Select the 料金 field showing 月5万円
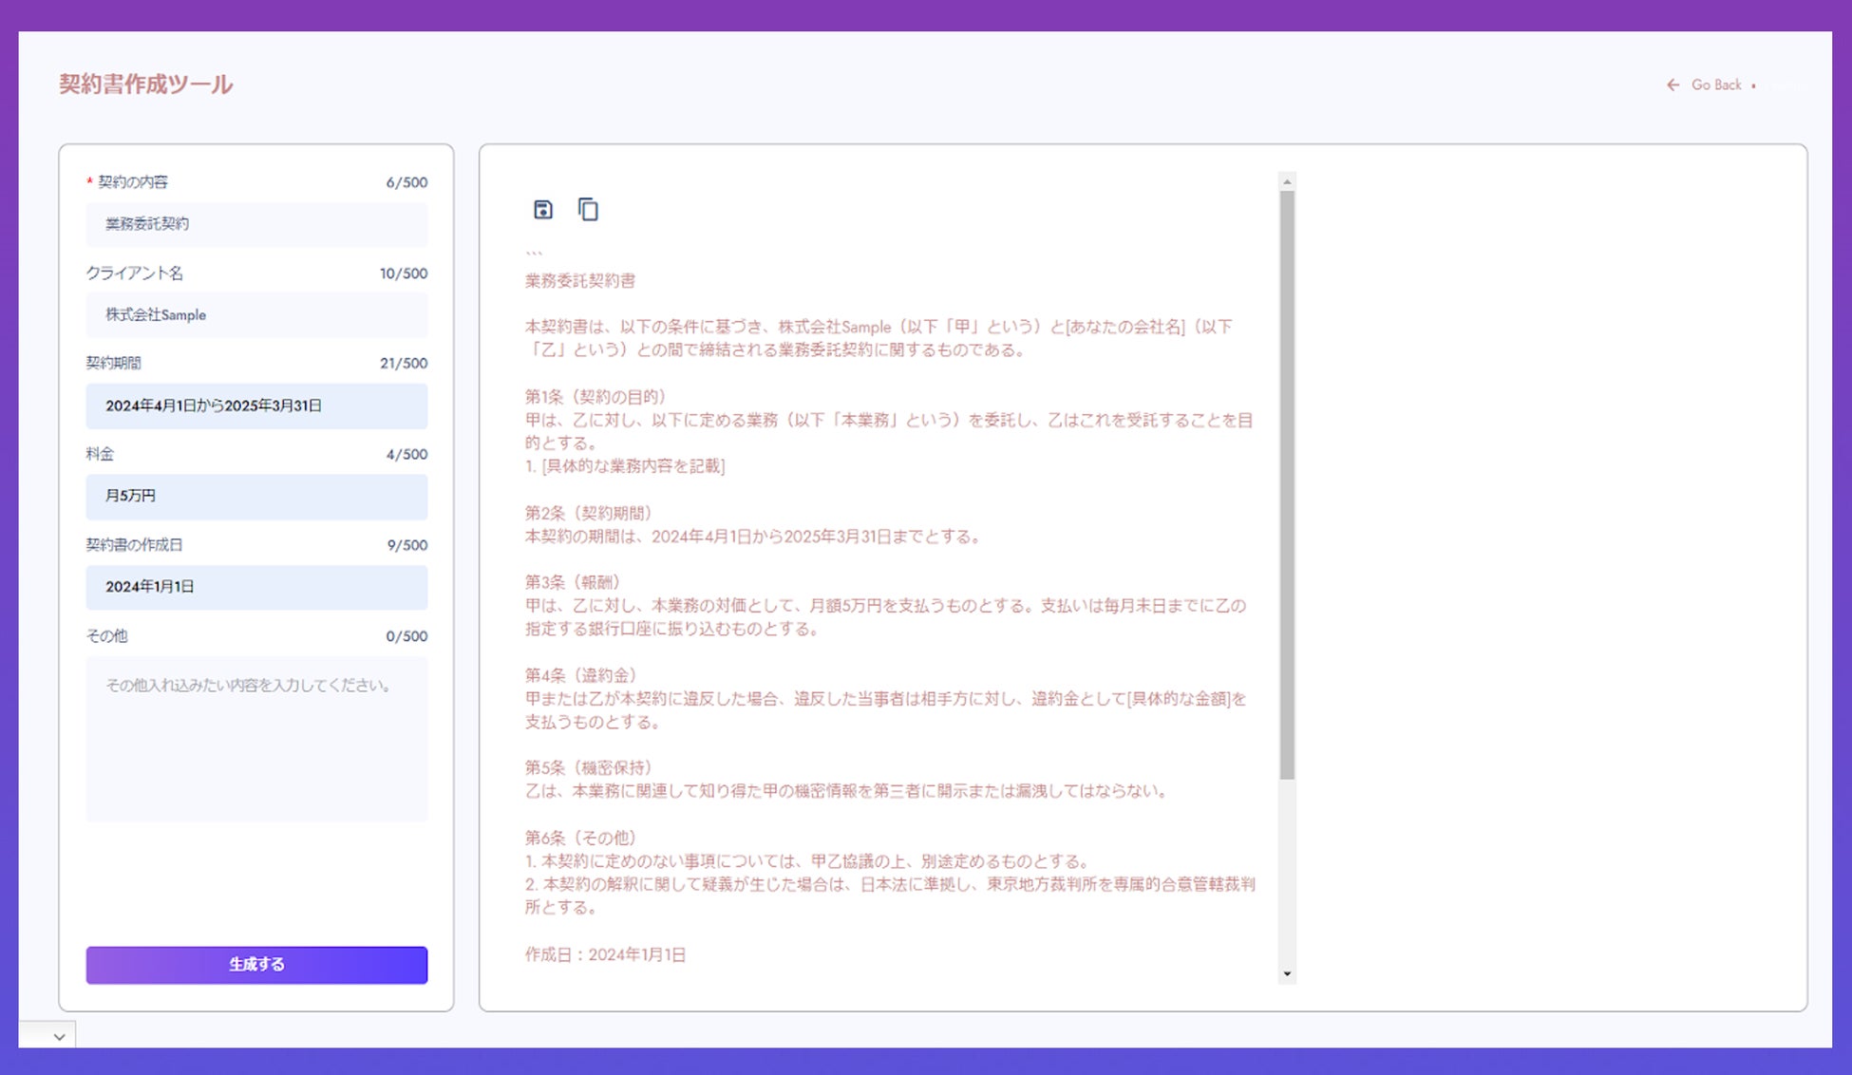Image resolution: width=1852 pixels, height=1075 pixels. 256,497
